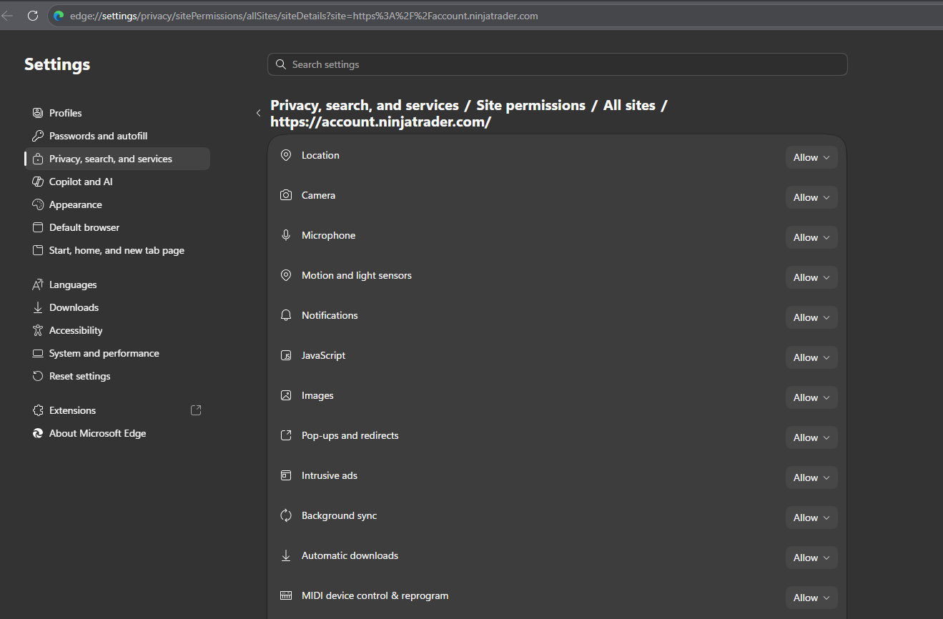The height and width of the screenshot is (619, 943).
Task: Click the Languages icon in sidebar
Action: point(38,284)
